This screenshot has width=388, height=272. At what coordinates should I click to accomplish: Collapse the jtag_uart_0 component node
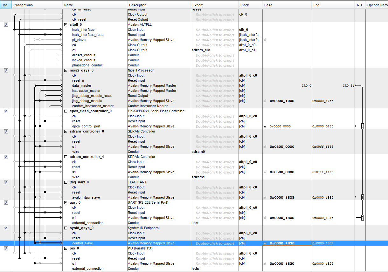(66, 182)
